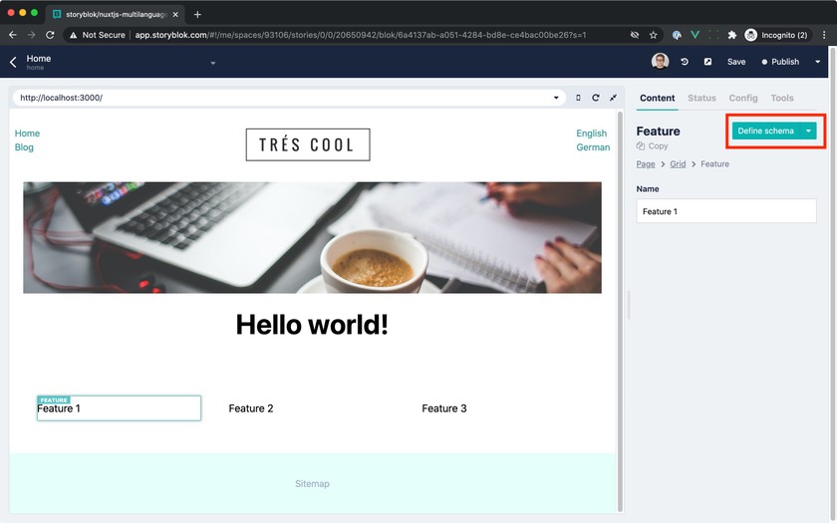The height and width of the screenshot is (523, 837).
Task: Open the browser extensions puzzle icon
Action: tap(732, 35)
